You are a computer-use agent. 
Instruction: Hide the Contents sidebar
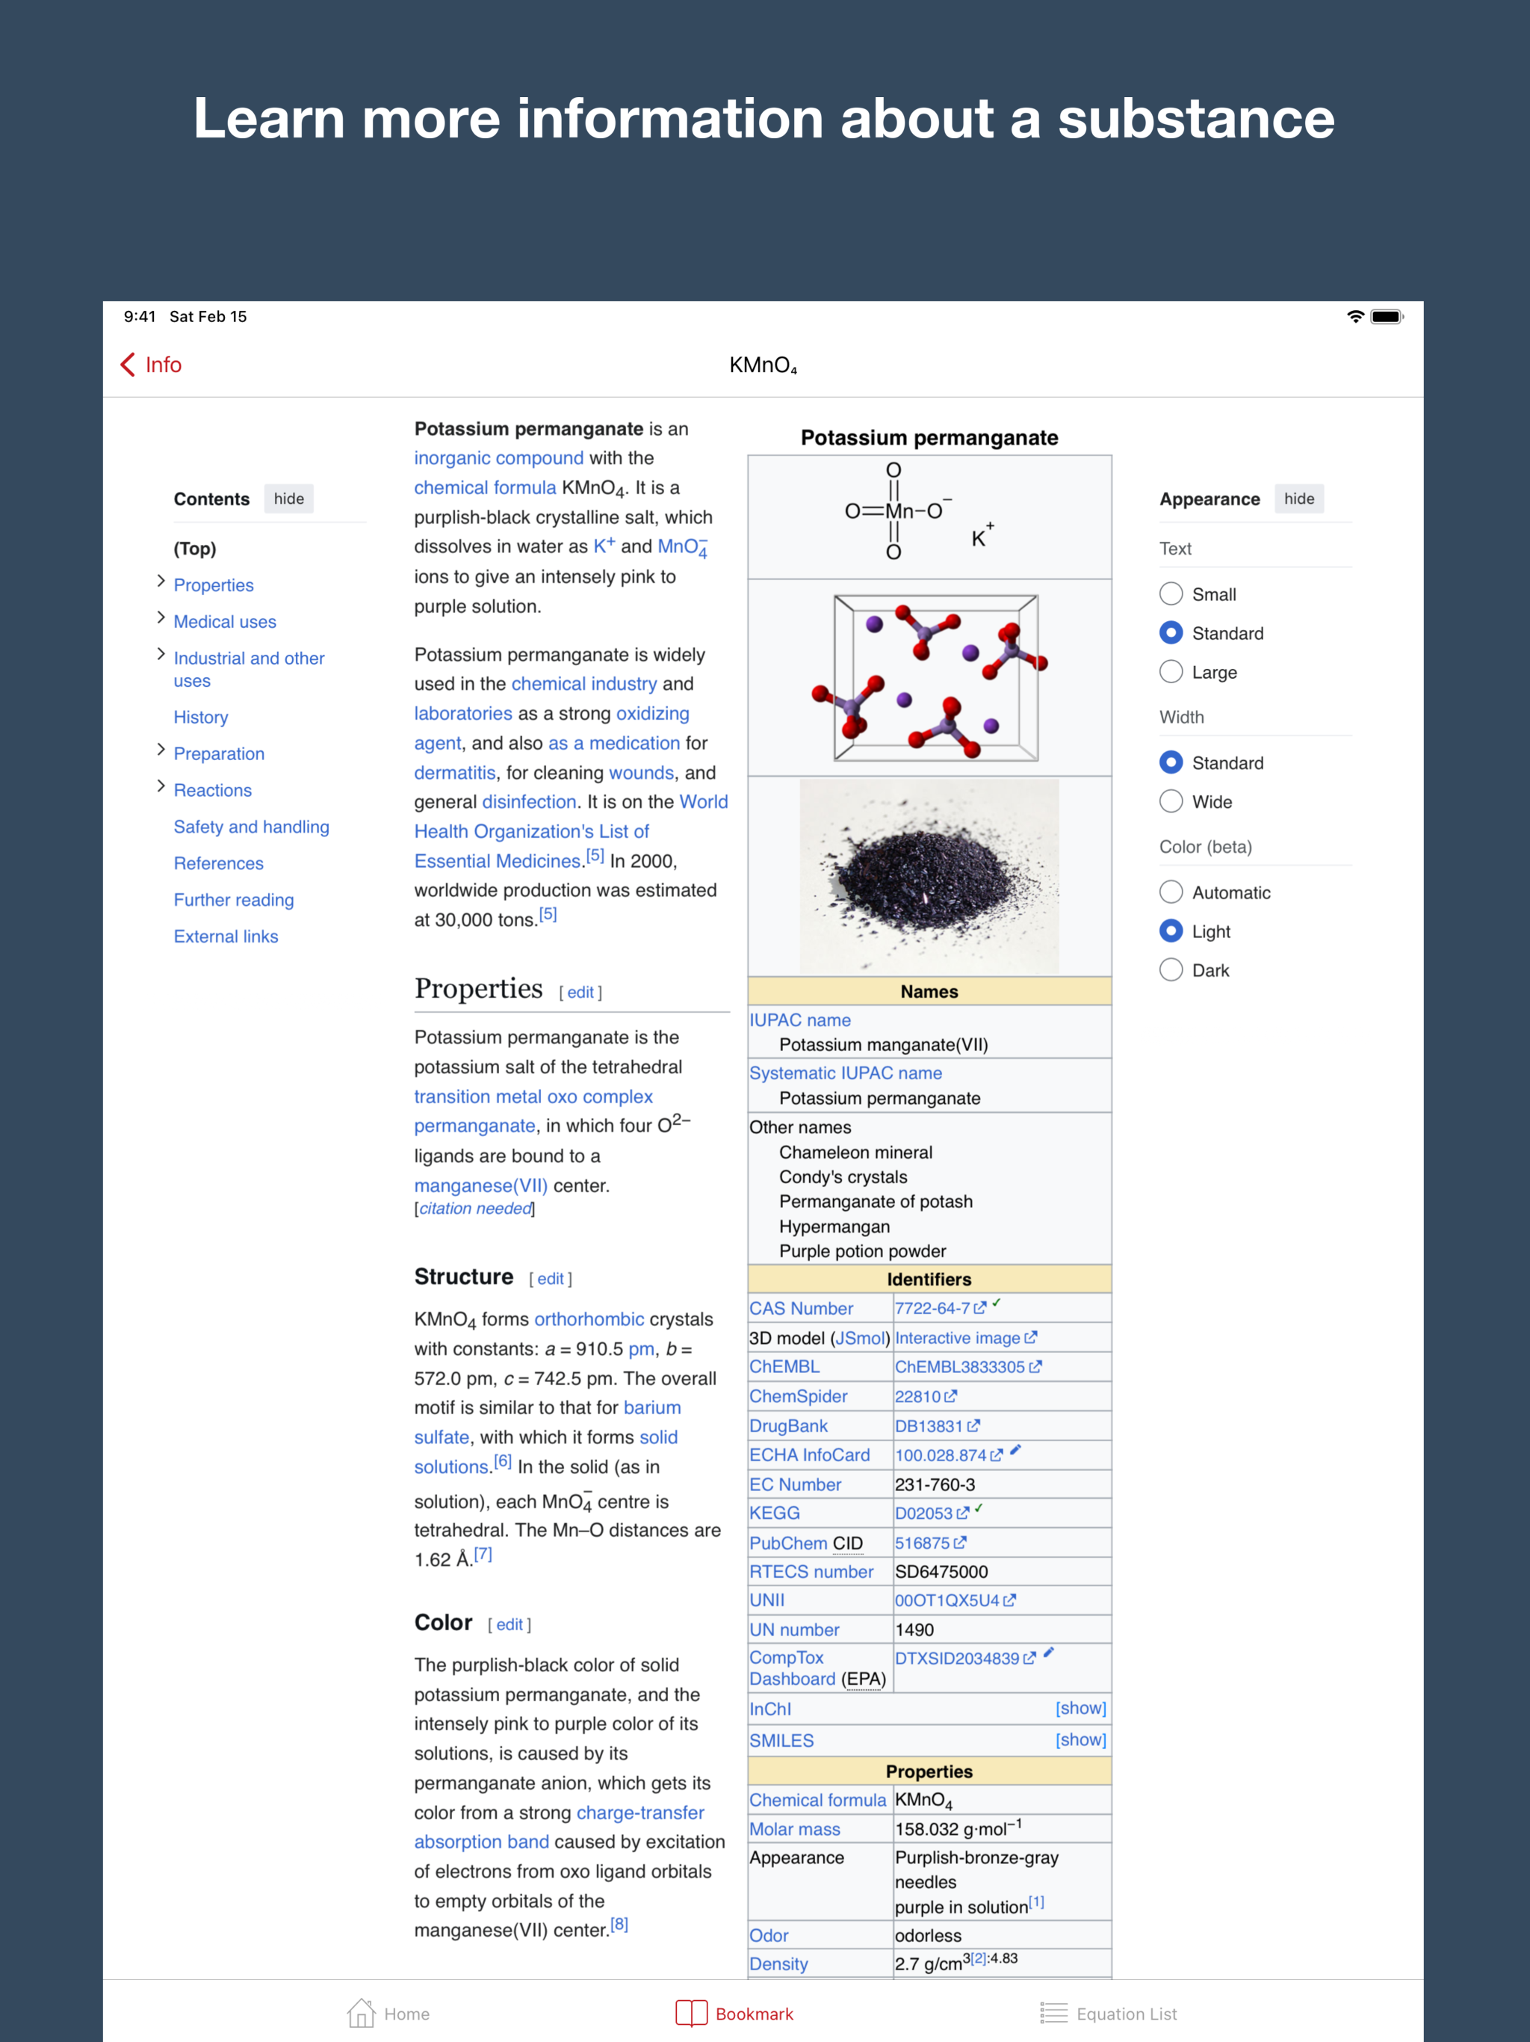coord(289,499)
